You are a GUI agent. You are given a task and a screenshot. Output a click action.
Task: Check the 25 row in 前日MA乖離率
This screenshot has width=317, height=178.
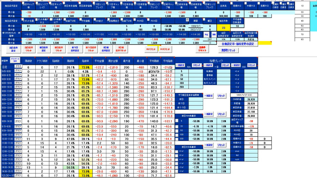(x=177, y=127)
